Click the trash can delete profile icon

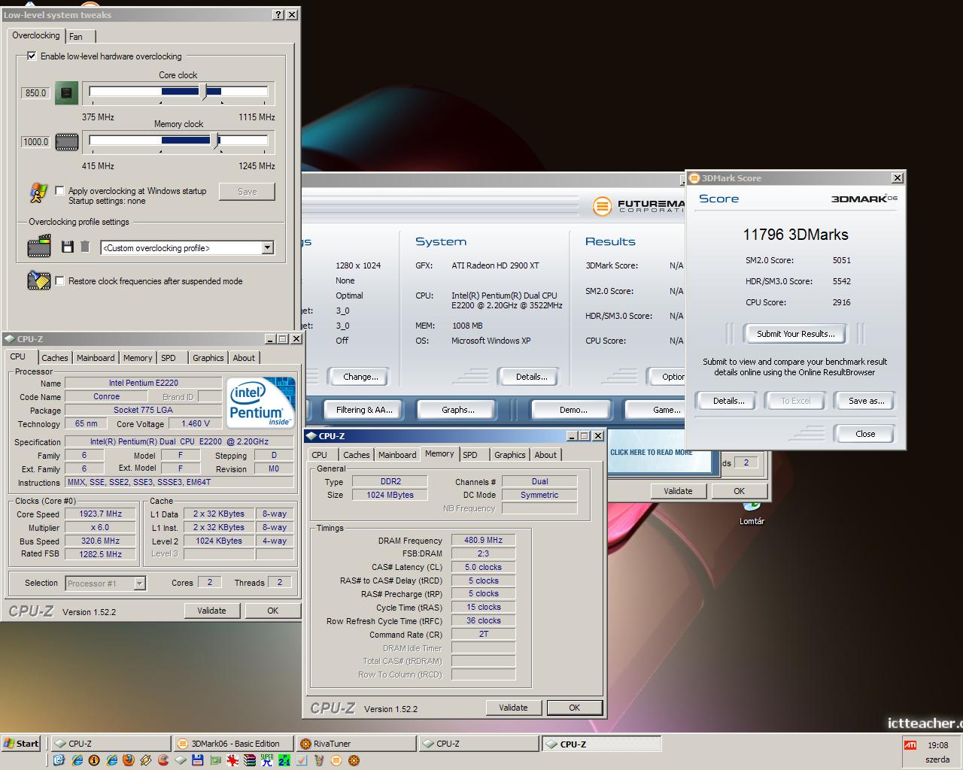pos(85,247)
